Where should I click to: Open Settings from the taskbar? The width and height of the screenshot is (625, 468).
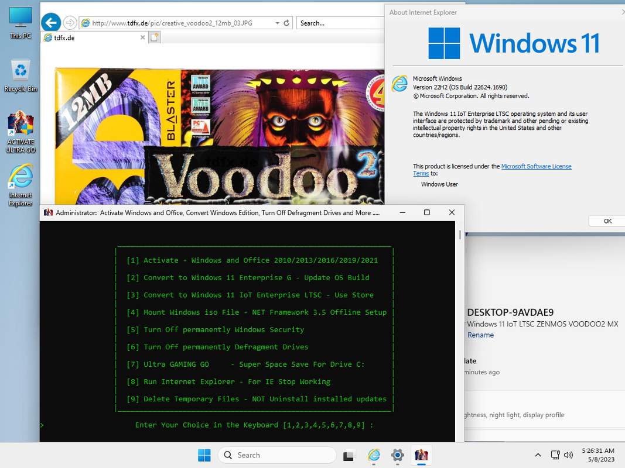tap(397, 455)
